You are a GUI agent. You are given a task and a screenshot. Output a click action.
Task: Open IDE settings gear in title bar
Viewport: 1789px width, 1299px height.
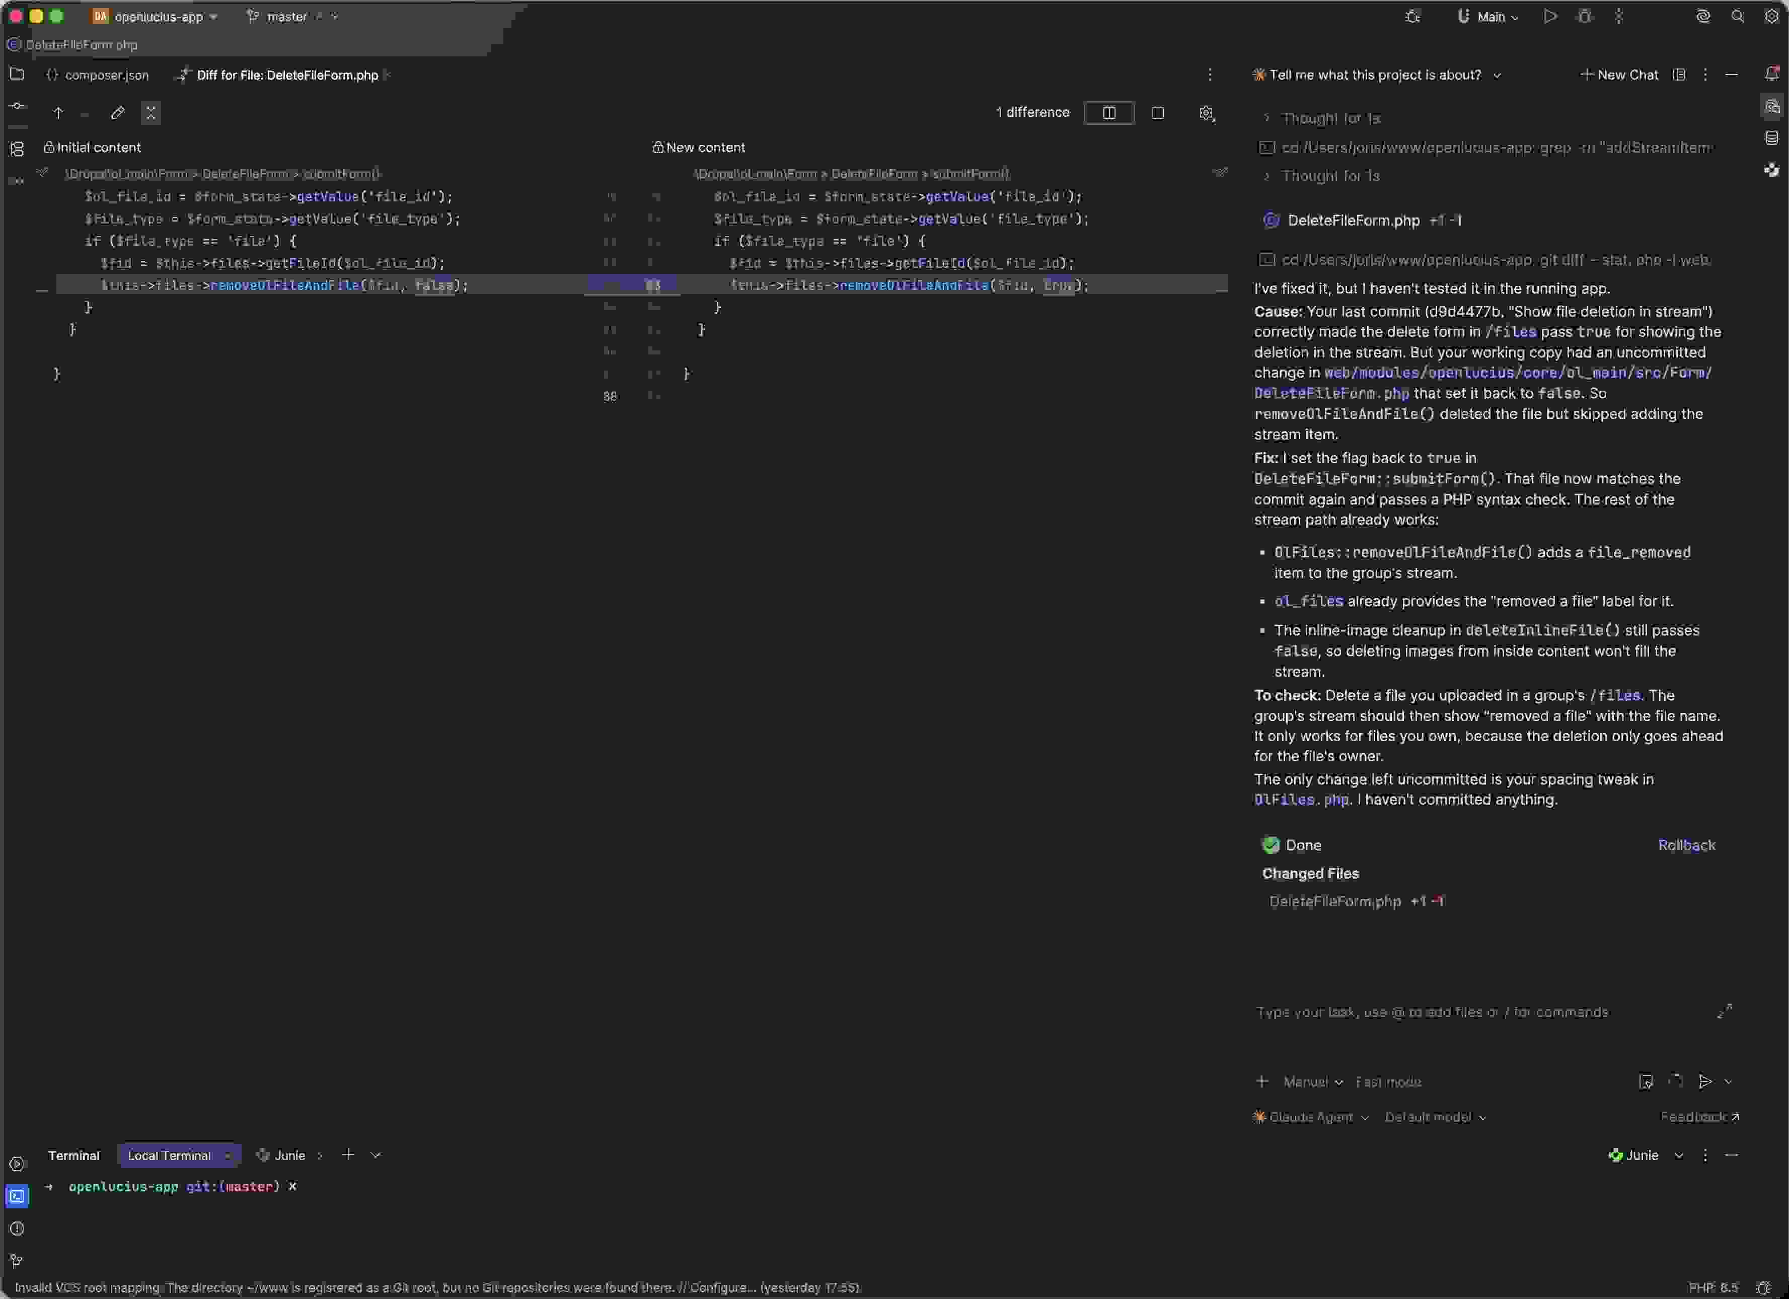(x=1771, y=17)
